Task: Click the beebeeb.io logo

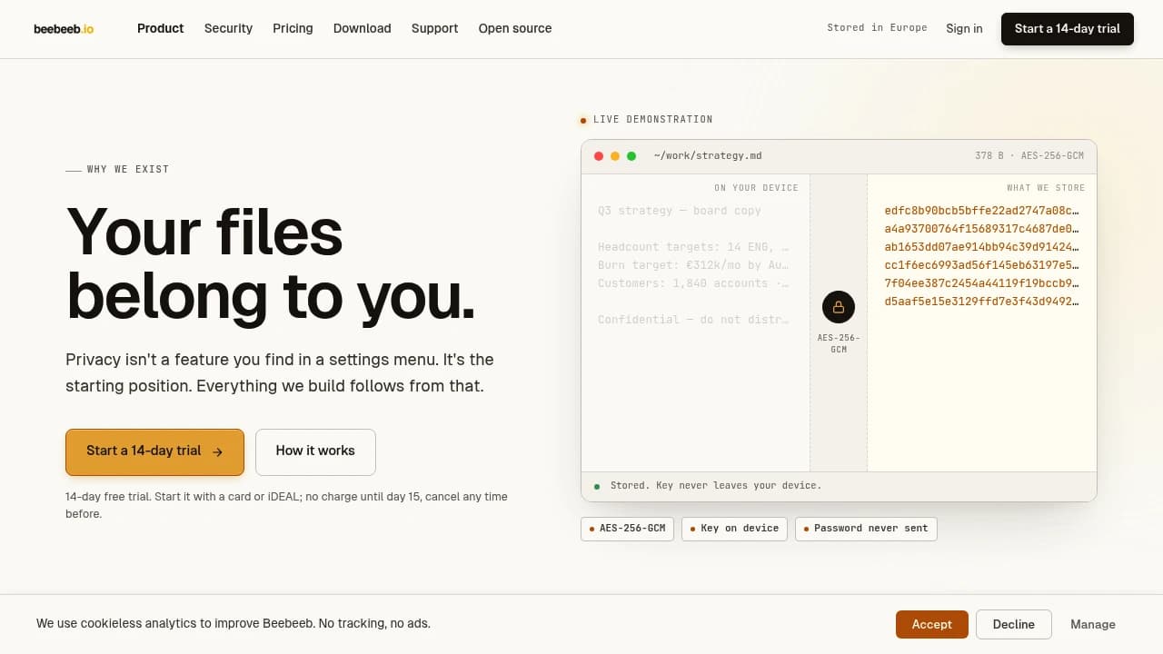Action: coord(64,29)
